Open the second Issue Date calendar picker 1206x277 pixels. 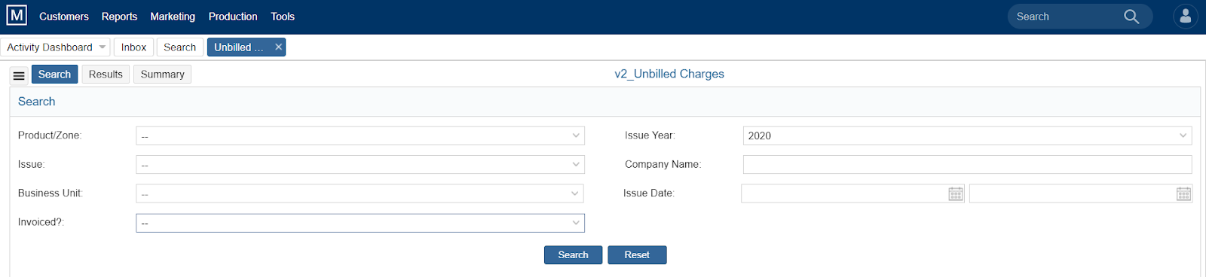pos(1184,194)
